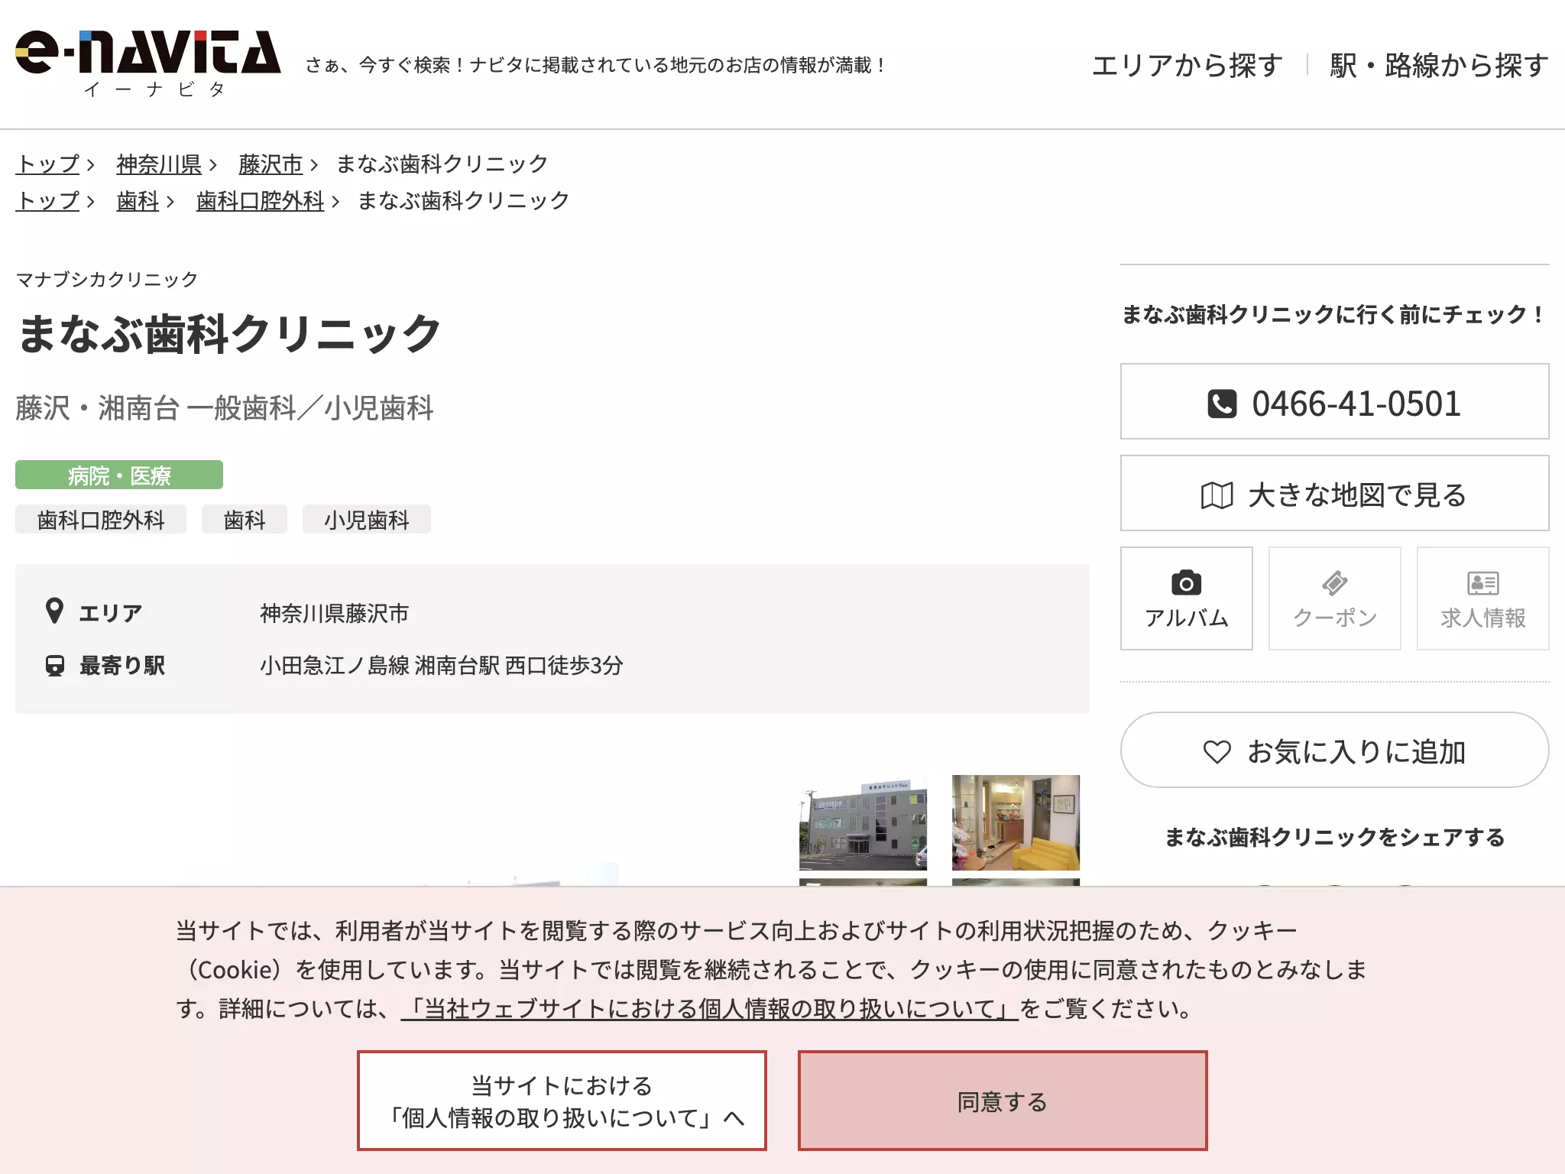Click the map pin icon next to エリア
This screenshot has height=1174, width=1565.
[x=54, y=611]
